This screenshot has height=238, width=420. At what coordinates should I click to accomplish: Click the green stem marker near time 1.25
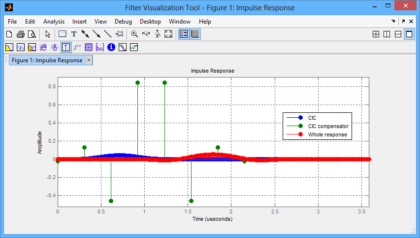[165, 83]
